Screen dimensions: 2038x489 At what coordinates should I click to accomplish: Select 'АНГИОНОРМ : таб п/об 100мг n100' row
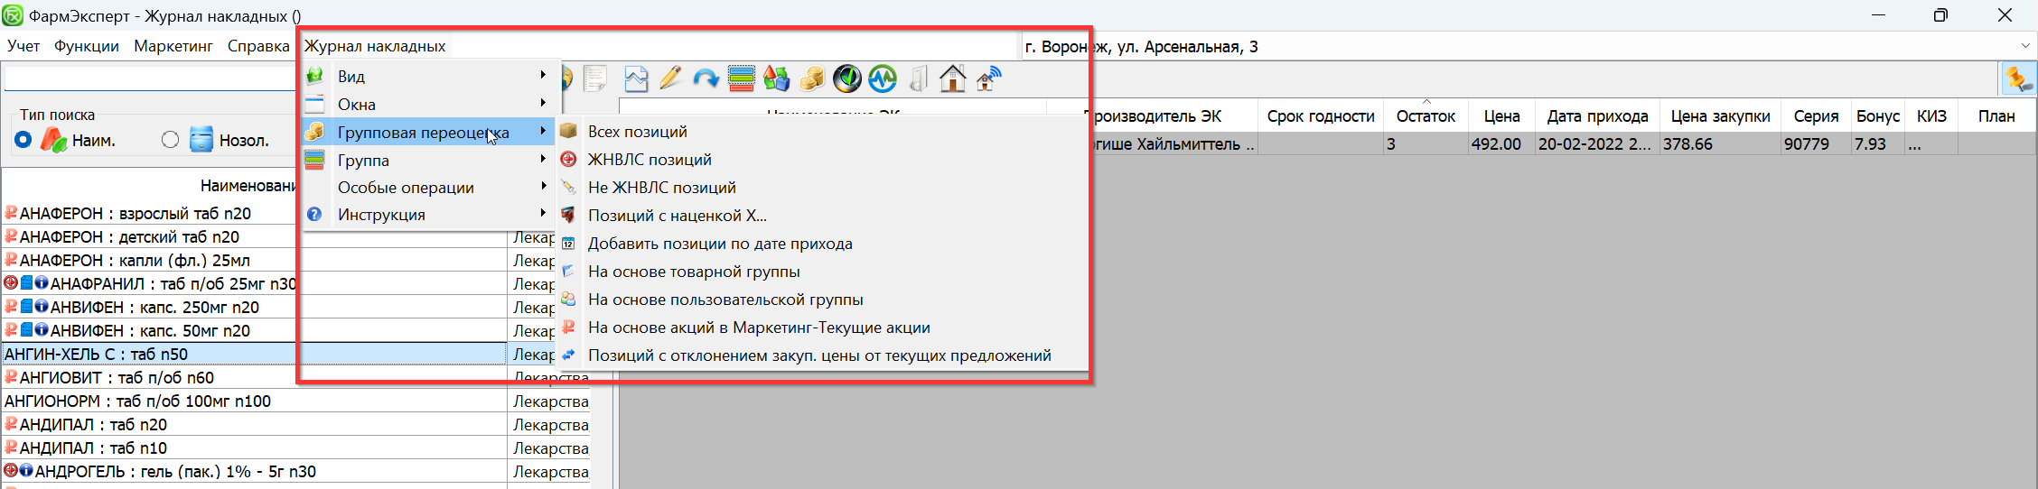click(x=137, y=401)
